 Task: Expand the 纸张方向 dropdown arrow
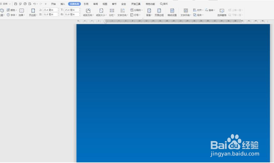(x=93, y=15)
